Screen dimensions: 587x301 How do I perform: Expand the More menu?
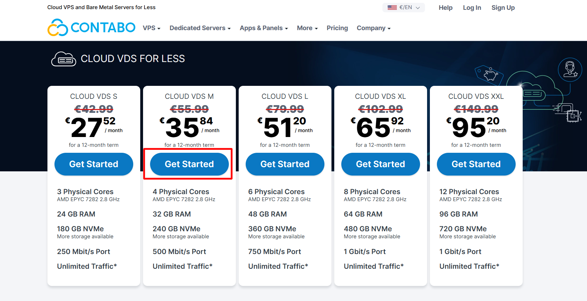click(x=307, y=28)
